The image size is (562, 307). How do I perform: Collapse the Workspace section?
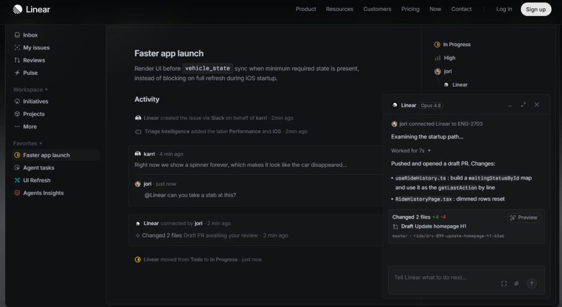pos(30,90)
